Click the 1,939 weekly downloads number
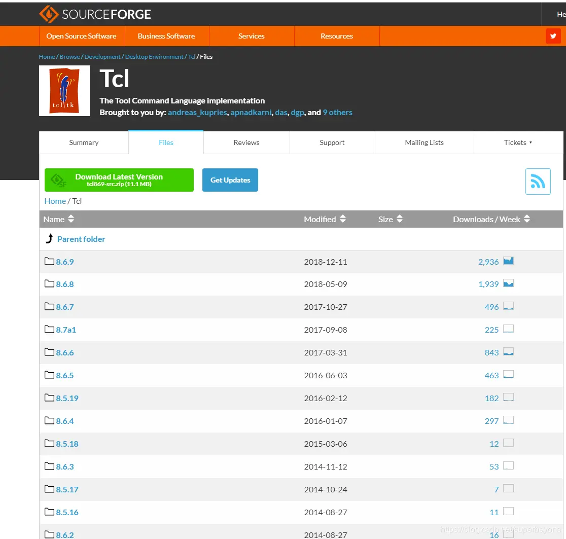 coord(488,284)
